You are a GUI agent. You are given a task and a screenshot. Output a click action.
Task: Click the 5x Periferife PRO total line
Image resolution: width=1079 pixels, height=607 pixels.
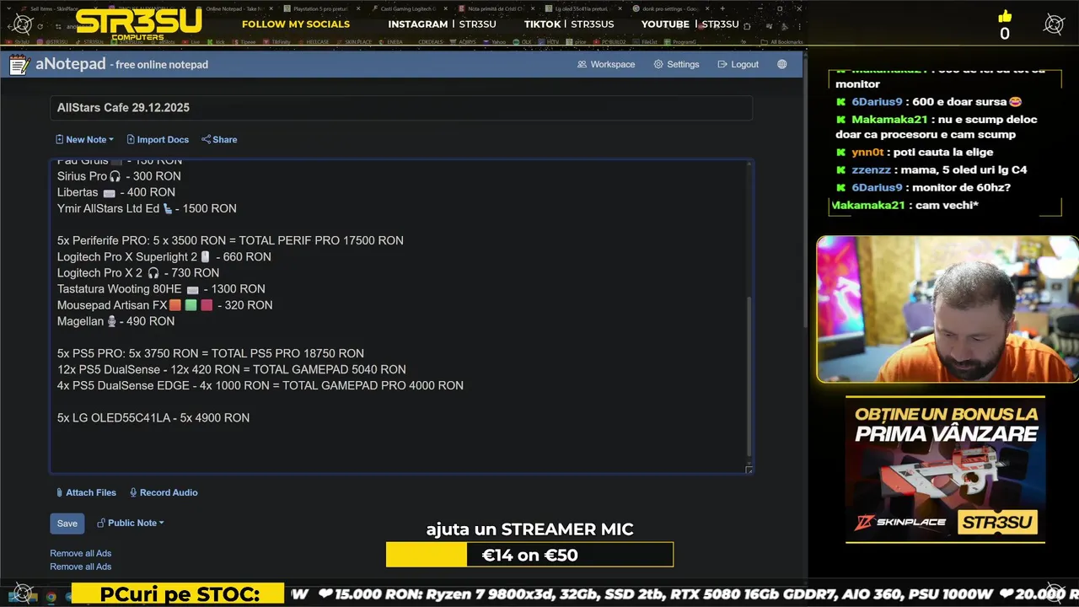(x=230, y=241)
